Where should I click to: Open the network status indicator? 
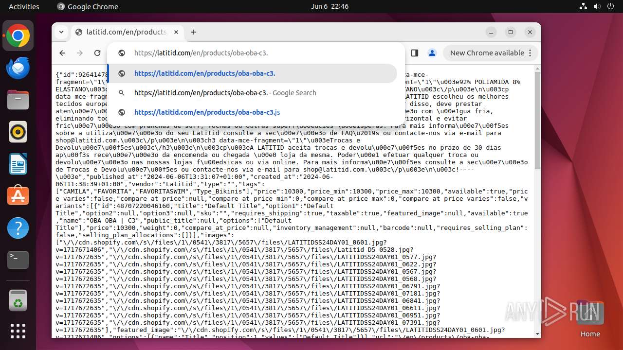click(584, 7)
